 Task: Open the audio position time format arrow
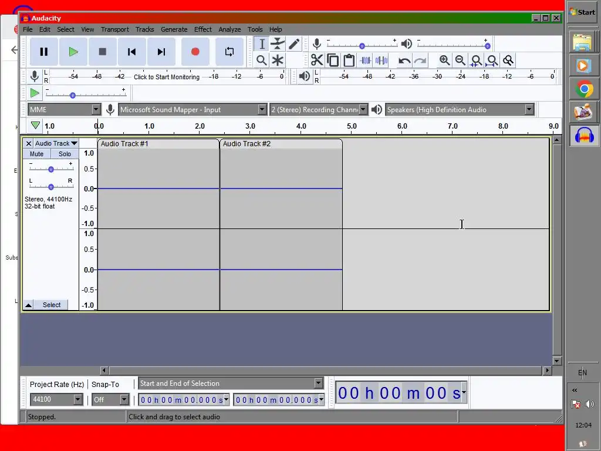coord(464,392)
